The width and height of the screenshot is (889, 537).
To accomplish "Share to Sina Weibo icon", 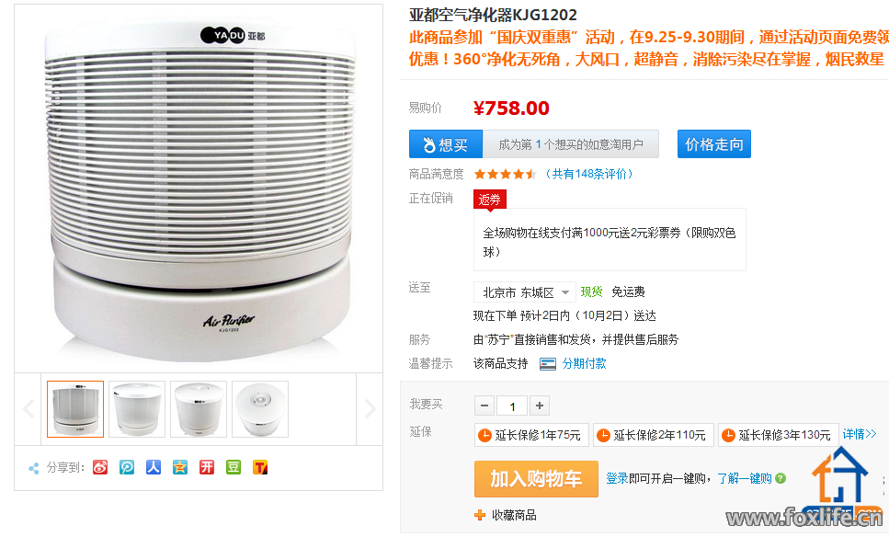I will pos(100,467).
